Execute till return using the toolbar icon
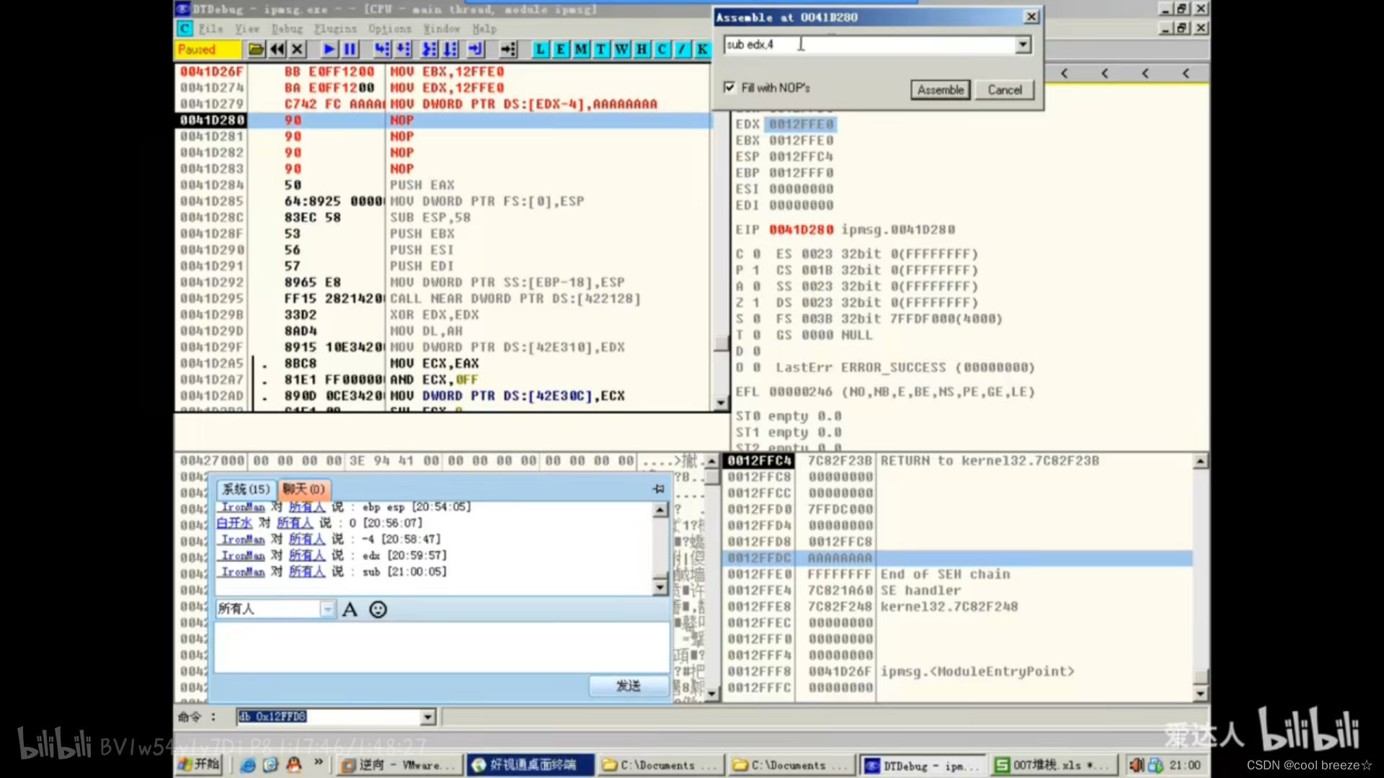Screen dimensions: 1384x778 476,49
